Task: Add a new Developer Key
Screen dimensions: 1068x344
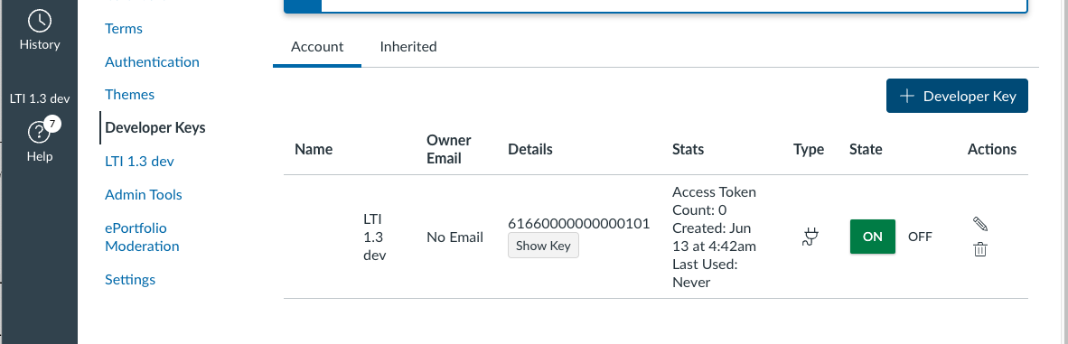Action: click(x=957, y=96)
